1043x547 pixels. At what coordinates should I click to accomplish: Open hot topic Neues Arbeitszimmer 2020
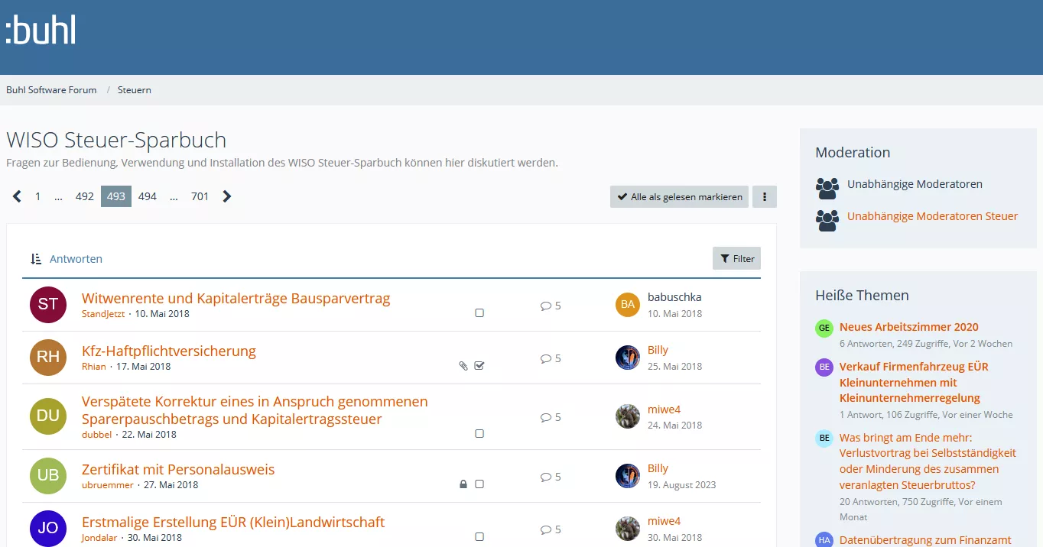click(908, 327)
